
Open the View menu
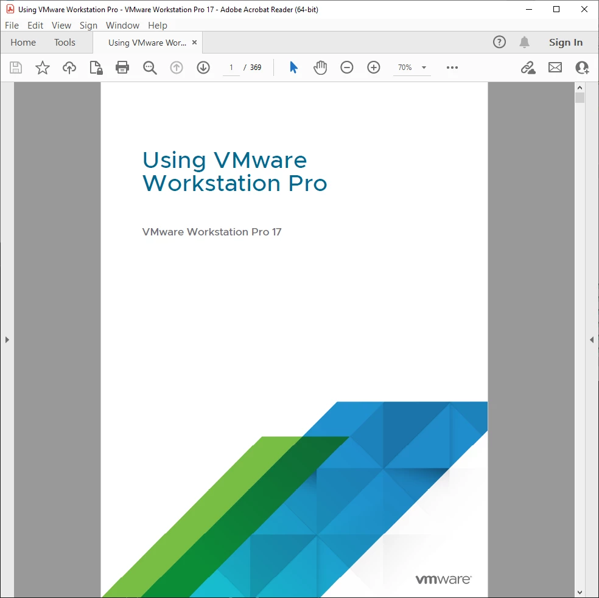pyautogui.click(x=61, y=25)
